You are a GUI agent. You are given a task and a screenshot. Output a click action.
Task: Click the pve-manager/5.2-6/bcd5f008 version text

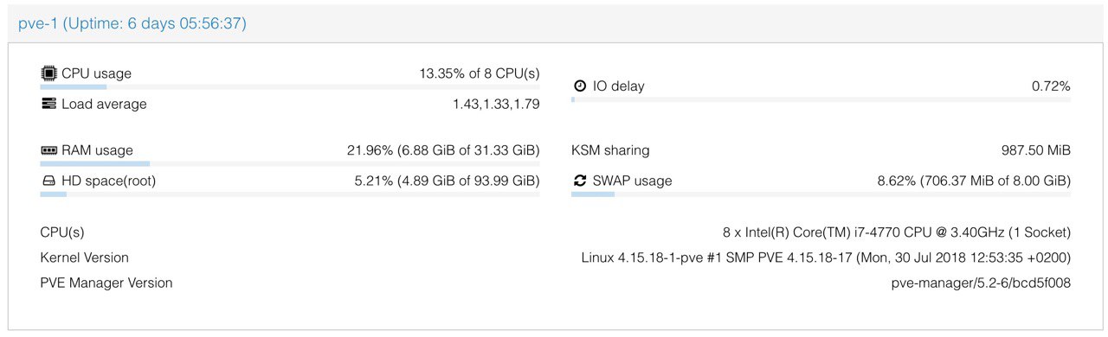point(982,283)
